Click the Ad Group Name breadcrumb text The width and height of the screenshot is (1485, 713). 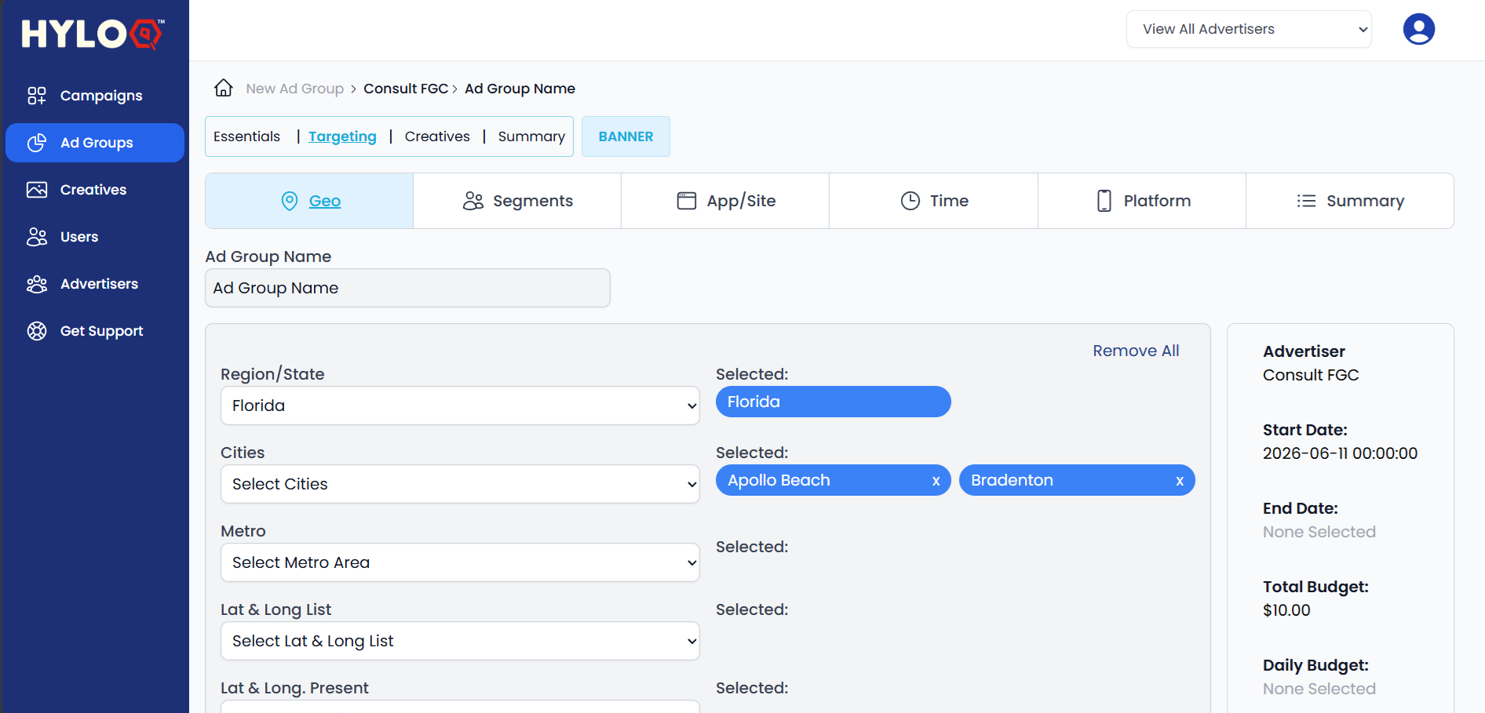point(520,89)
